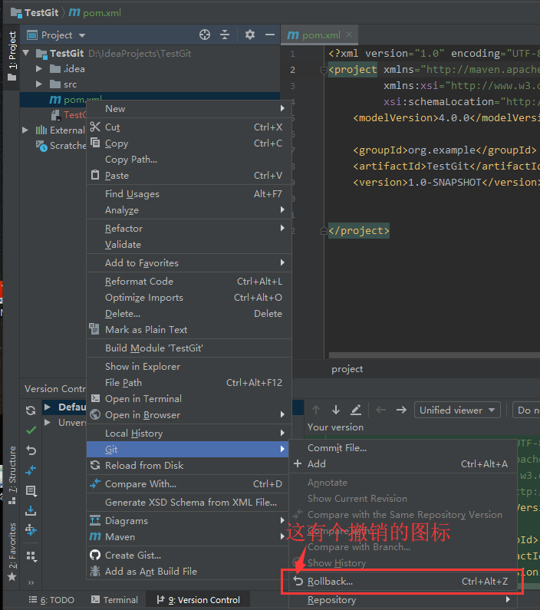The image size is (540, 610).
Task: Click Open in Terminal menu item
Action: 189,399
